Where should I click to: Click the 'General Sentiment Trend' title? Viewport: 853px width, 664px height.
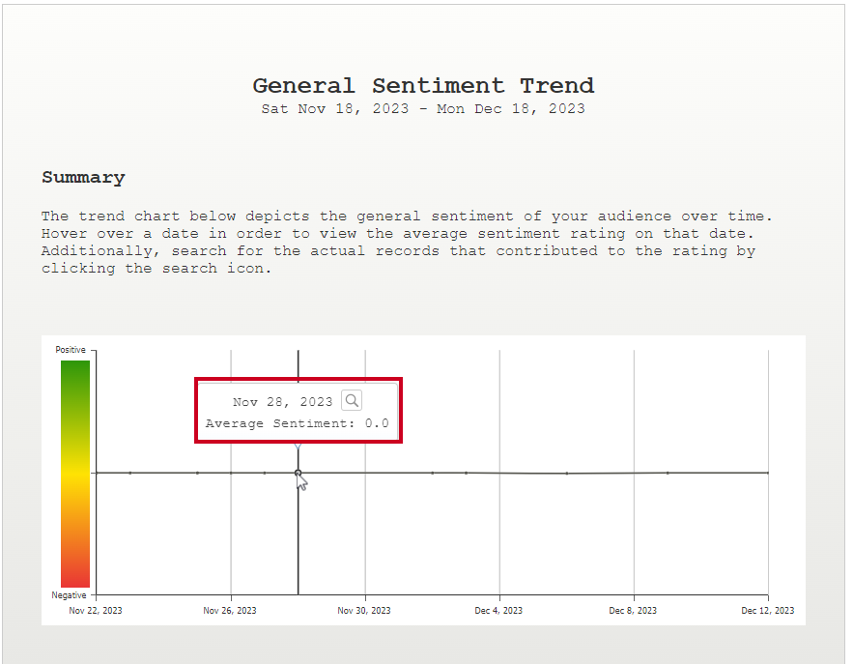423,85
